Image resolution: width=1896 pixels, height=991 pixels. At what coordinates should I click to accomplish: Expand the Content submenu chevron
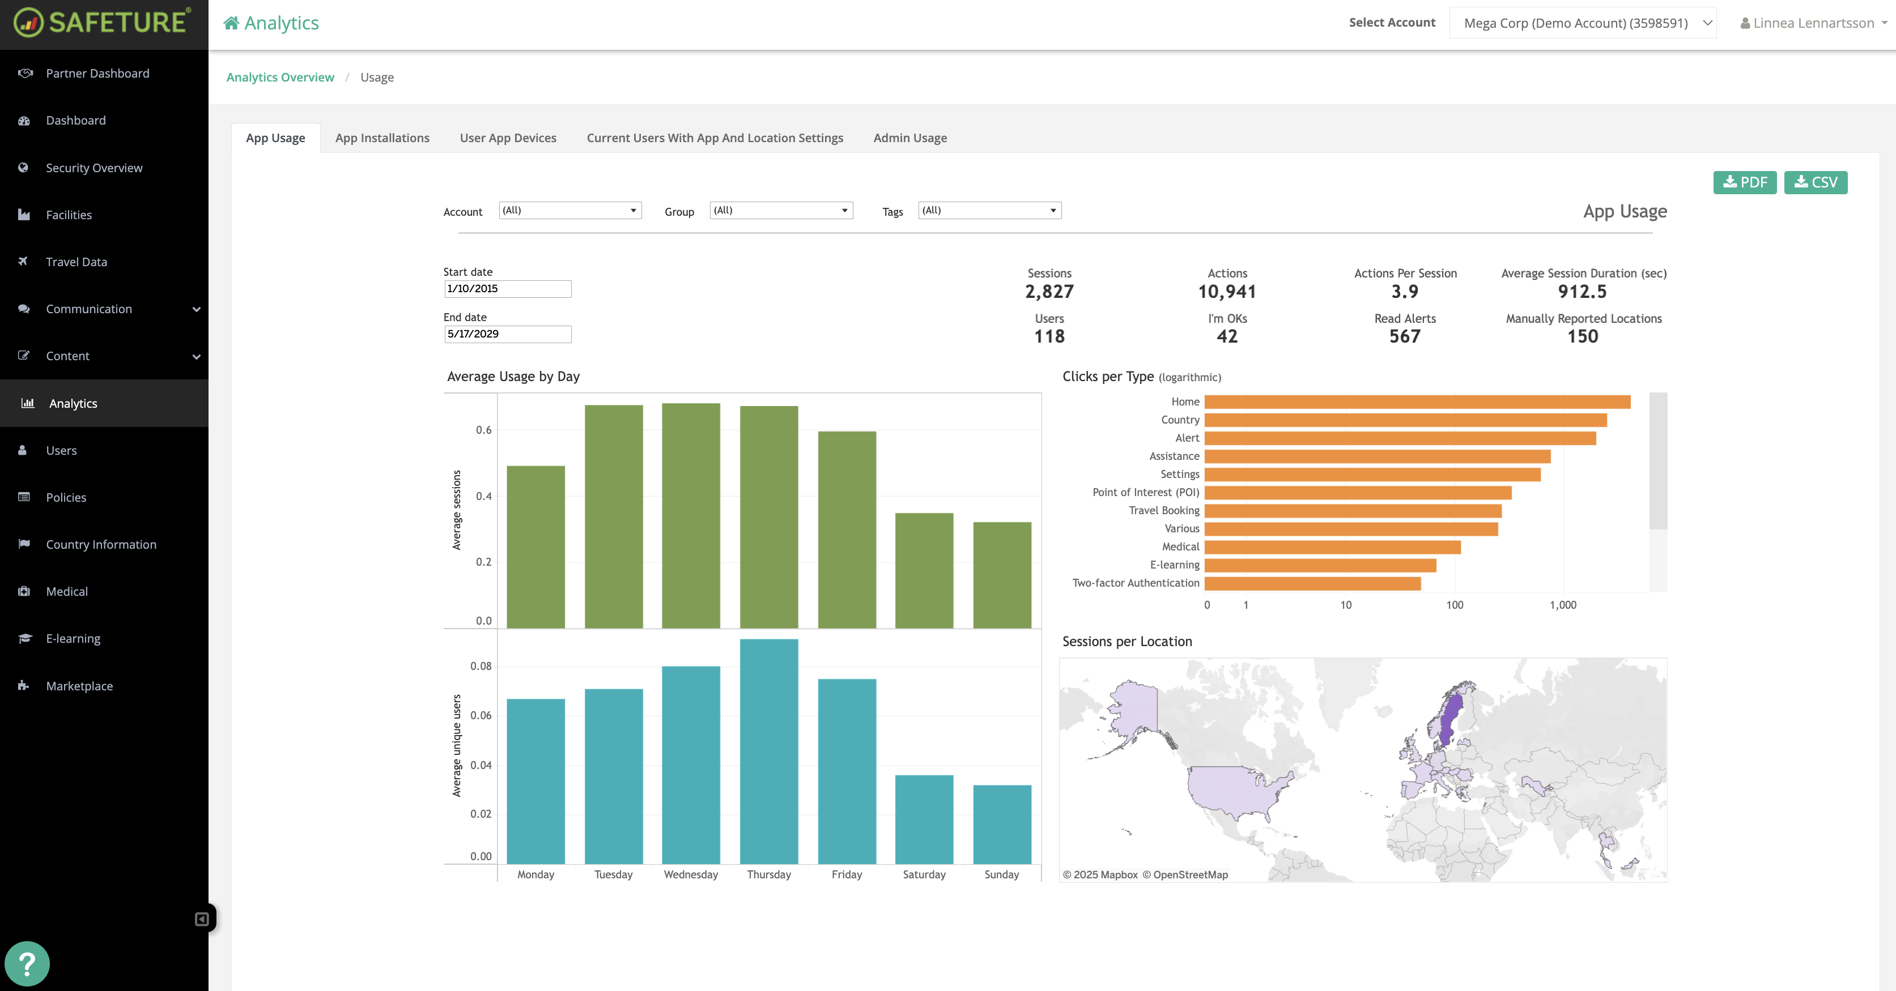coord(197,356)
